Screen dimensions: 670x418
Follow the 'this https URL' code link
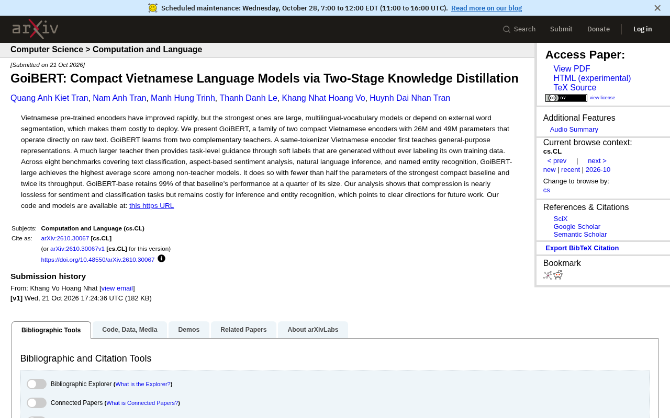(x=151, y=206)
